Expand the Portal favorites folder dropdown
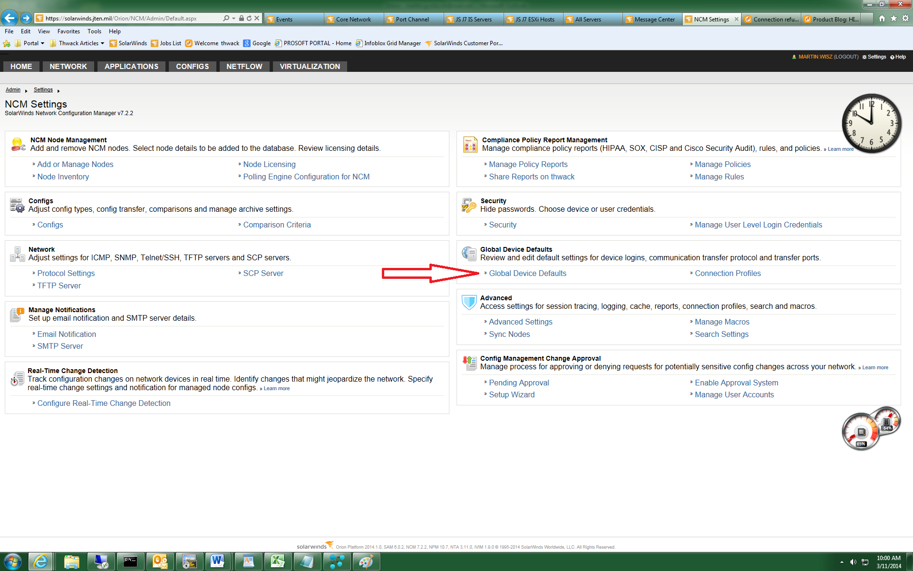 coord(42,43)
